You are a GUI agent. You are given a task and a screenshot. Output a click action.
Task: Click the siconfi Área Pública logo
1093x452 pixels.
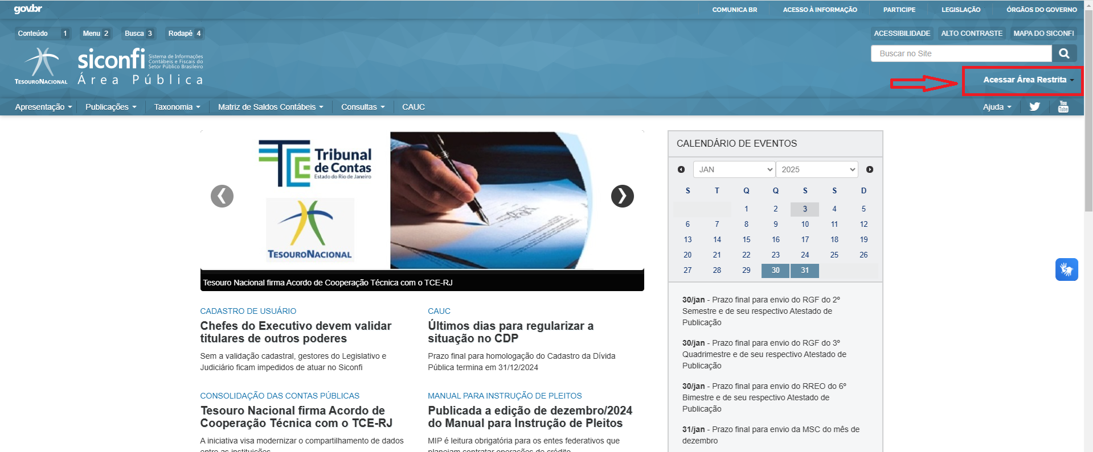(x=140, y=67)
